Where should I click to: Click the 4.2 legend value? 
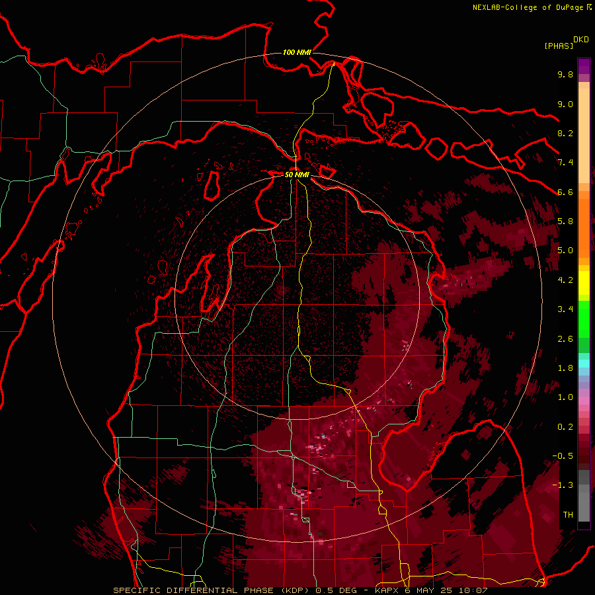coord(565,280)
